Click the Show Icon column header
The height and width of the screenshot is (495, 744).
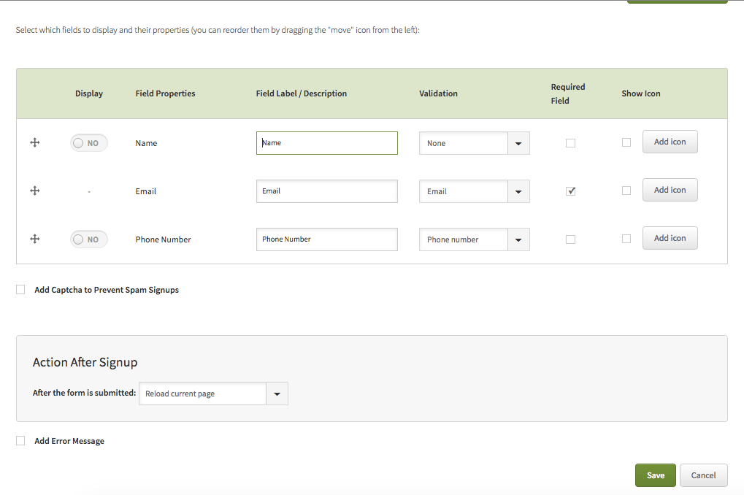pyautogui.click(x=640, y=93)
